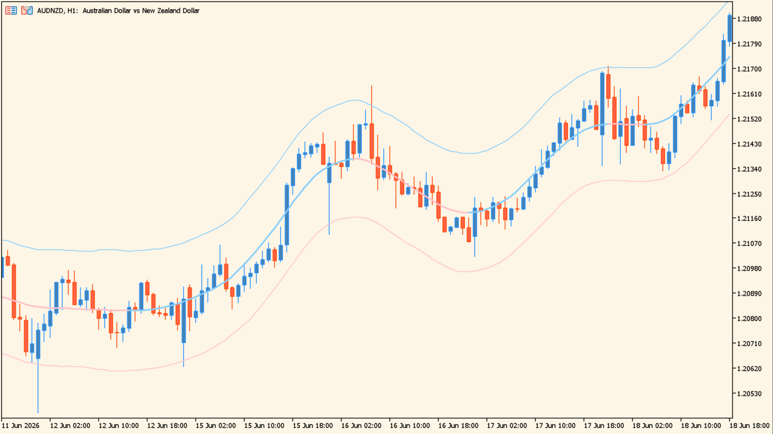The height and width of the screenshot is (434, 773).
Task: Click the 16 Jun 18:00 time label
Action: tap(458, 426)
